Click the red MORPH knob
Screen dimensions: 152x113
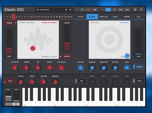coord(50,68)
